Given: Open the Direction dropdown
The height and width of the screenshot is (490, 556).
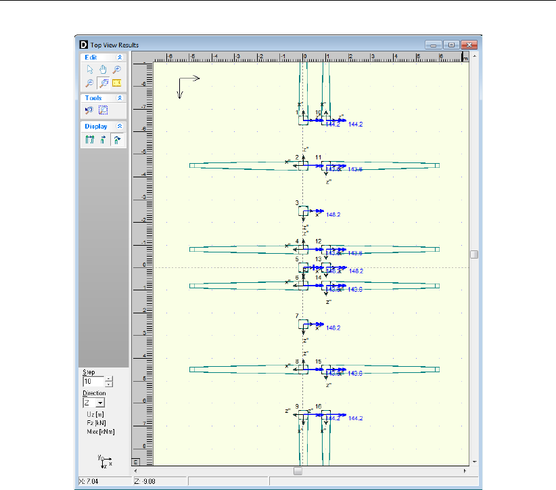Looking at the screenshot, I should 100,403.
